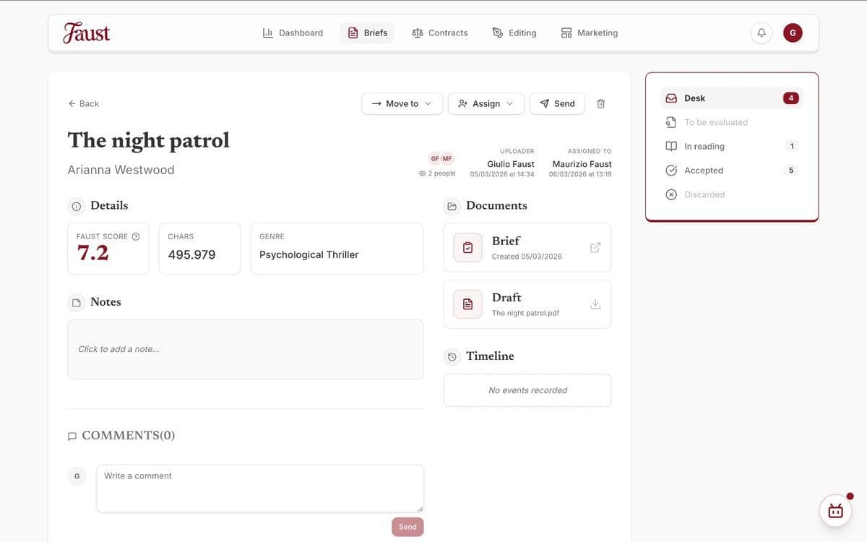
Task: Click the Brief external link icon
Action: (595, 248)
